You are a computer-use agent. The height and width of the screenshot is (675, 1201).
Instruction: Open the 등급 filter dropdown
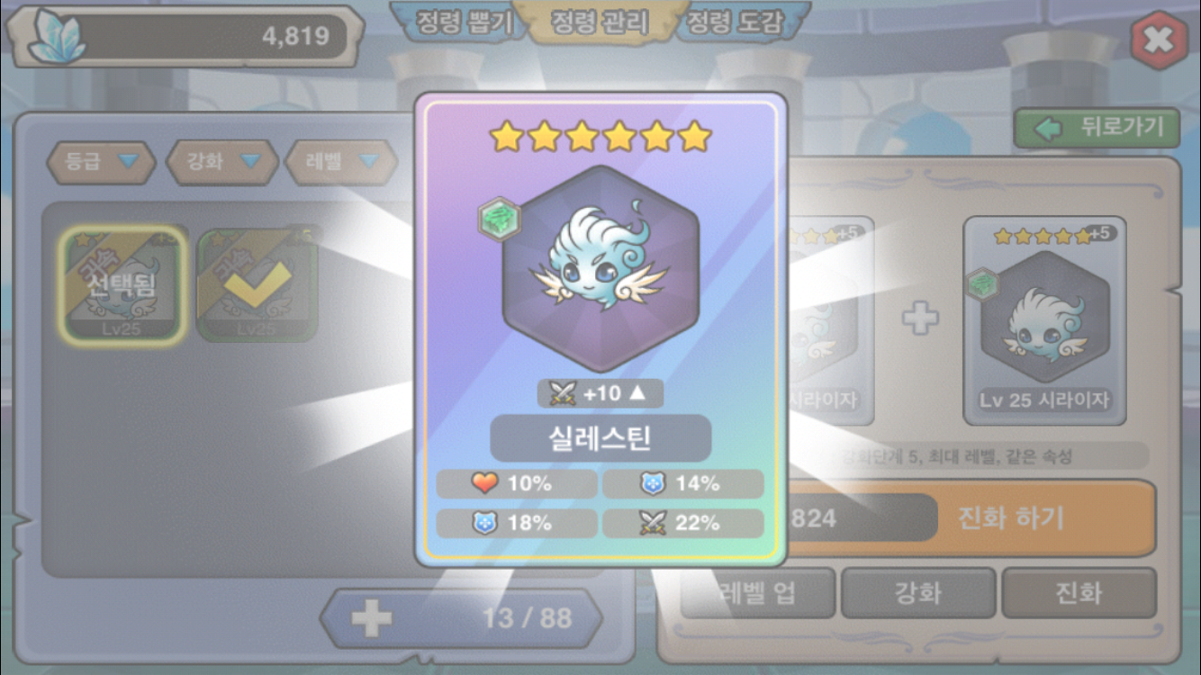point(101,162)
